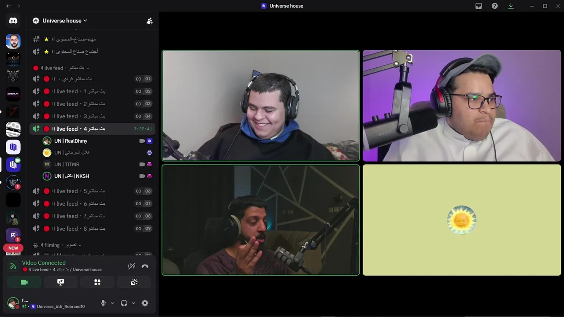This screenshot has width=564, height=317.
Task: Open UN | TITMR participant entry
Action: point(97,164)
